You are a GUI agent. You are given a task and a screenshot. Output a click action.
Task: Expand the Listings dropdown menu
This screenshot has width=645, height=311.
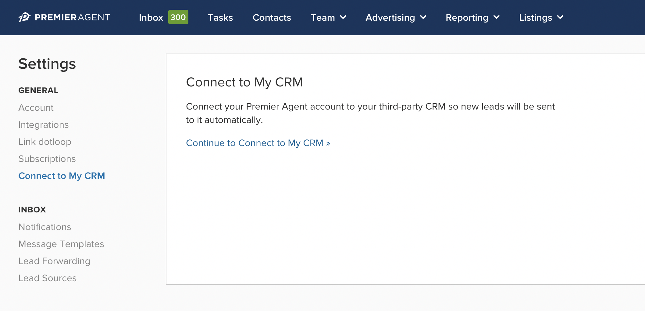pos(541,18)
